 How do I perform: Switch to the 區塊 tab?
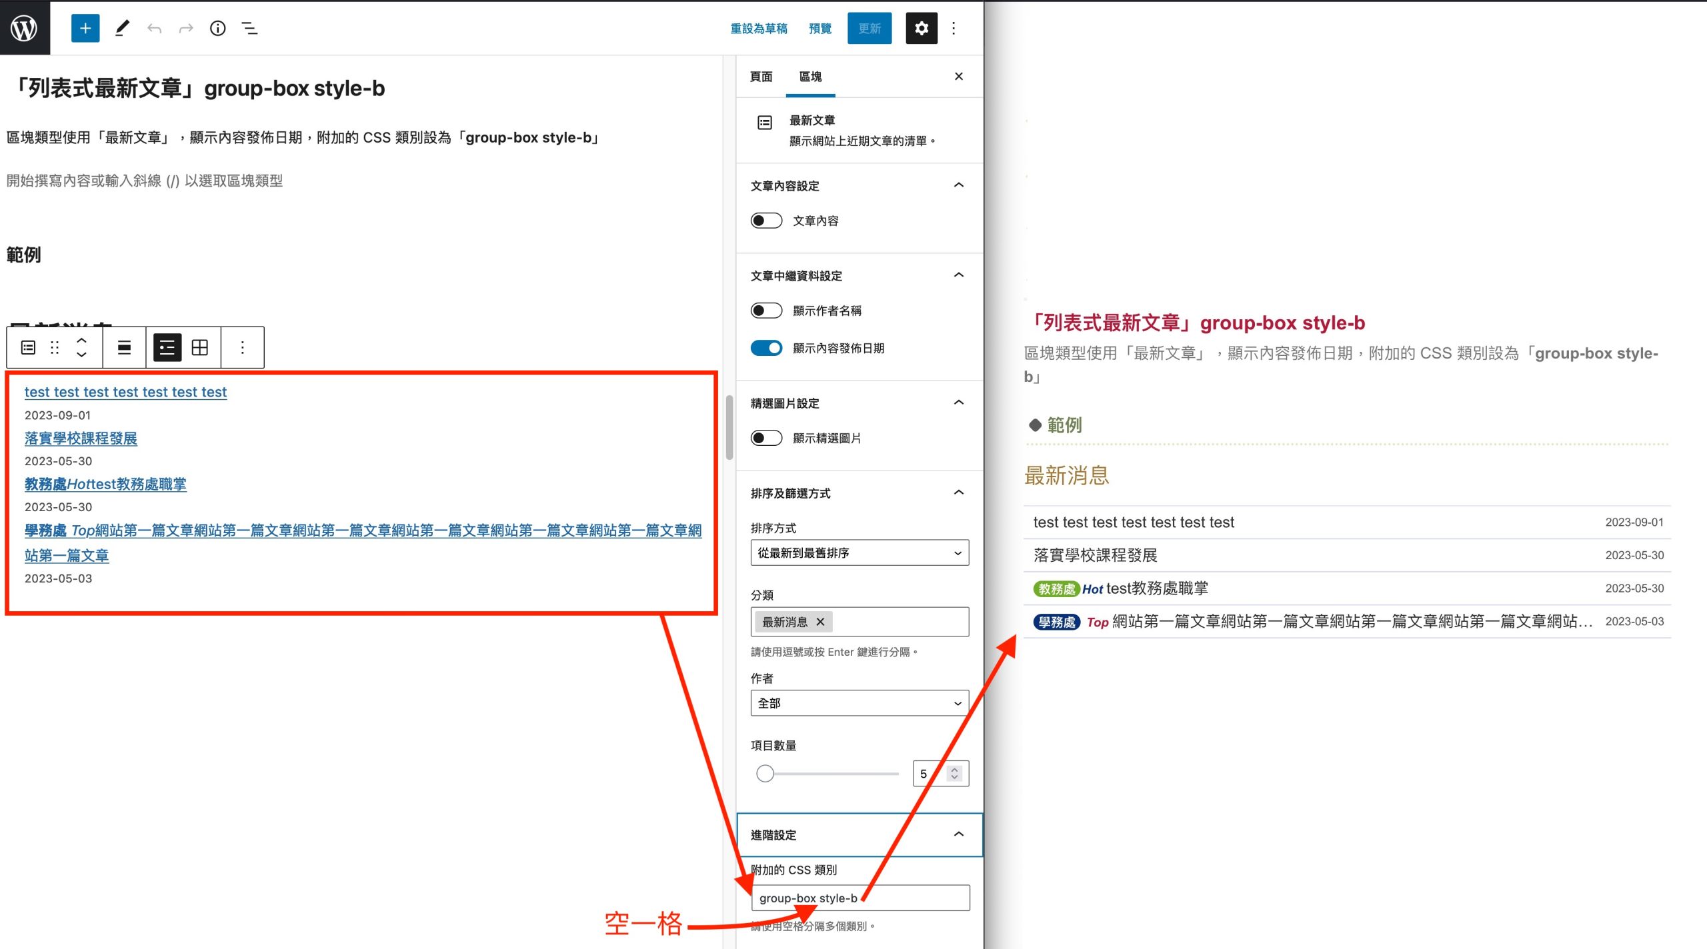810,77
